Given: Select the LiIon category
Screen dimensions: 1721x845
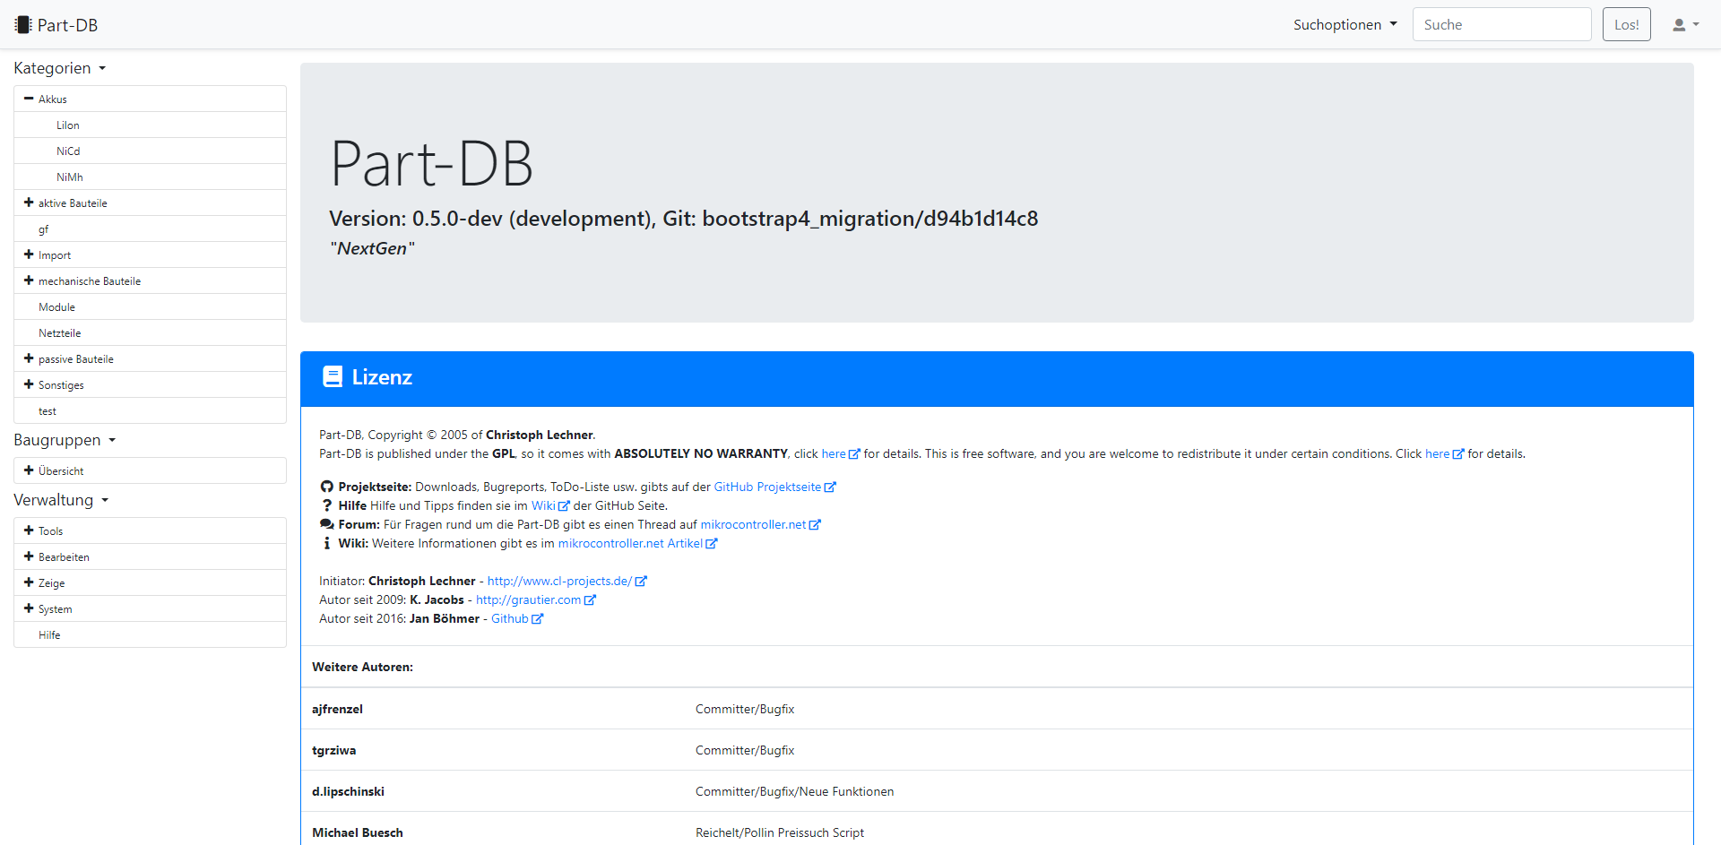Looking at the screenshot, I should click(150, 125).
